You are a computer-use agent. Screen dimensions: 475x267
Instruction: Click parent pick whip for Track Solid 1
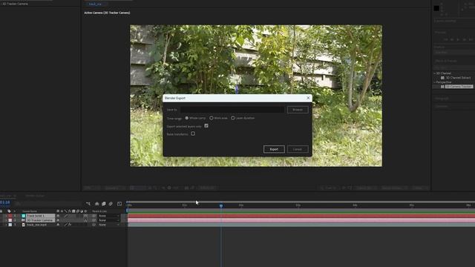[x=94, y=216]
